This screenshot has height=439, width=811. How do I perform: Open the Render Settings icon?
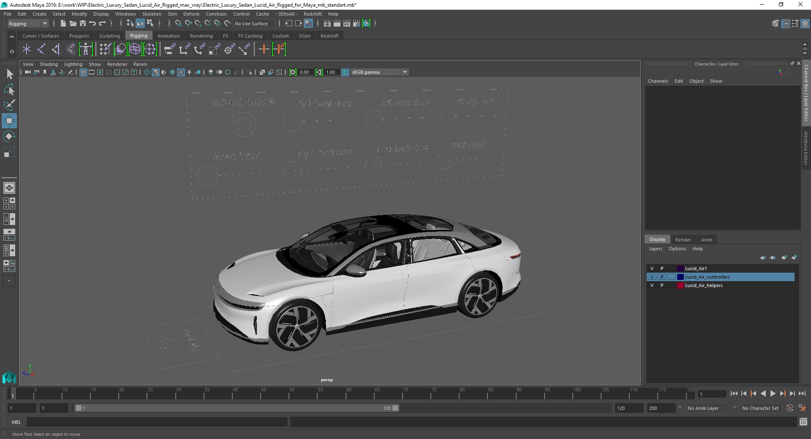357,24
